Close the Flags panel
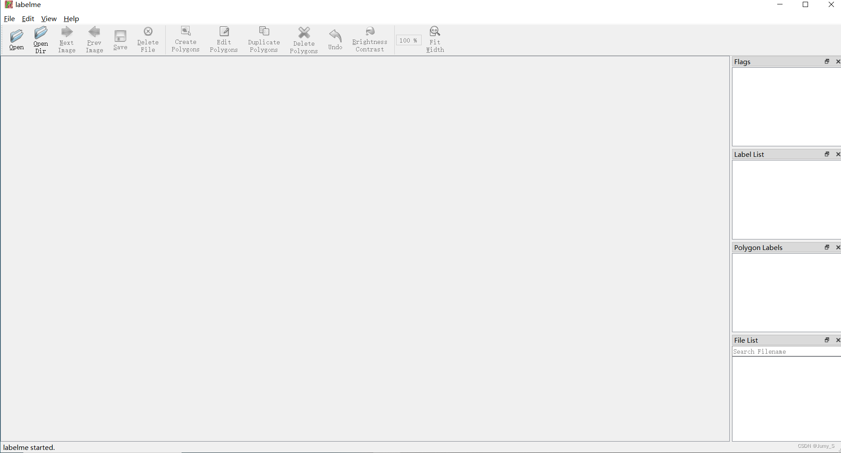The height and width of the screenshot is (453, 841). [x=838, y=62]
